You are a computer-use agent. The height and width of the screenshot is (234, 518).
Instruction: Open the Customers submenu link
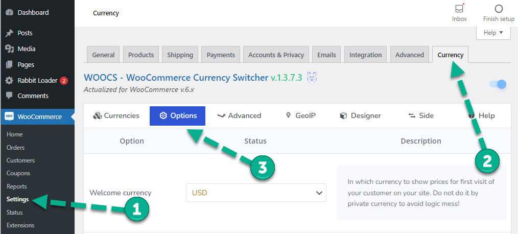click(x=20, y=160)
